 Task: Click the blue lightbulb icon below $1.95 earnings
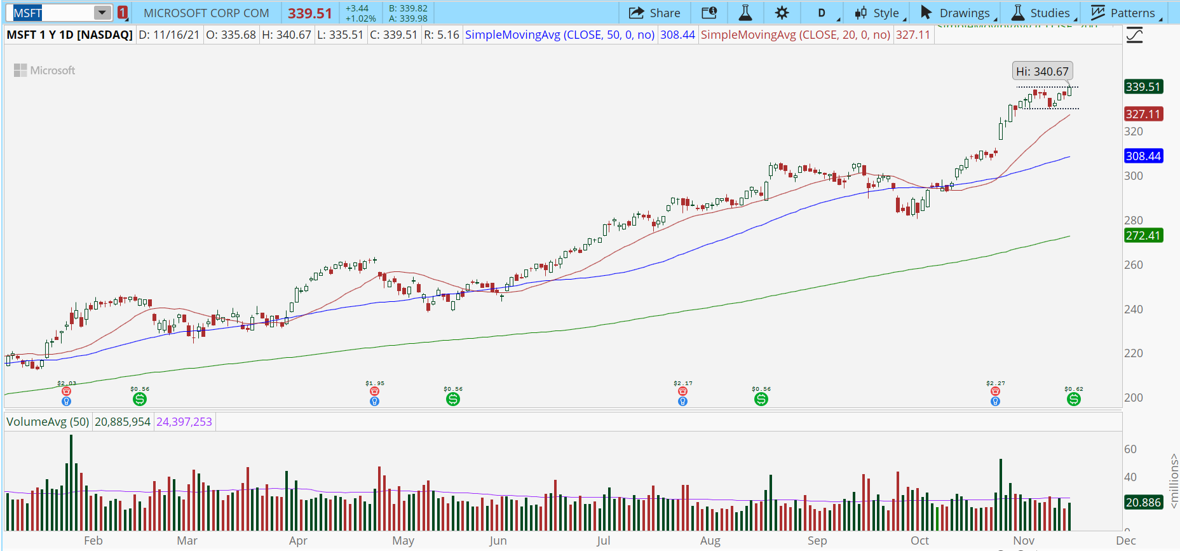[x=374, y=402]
